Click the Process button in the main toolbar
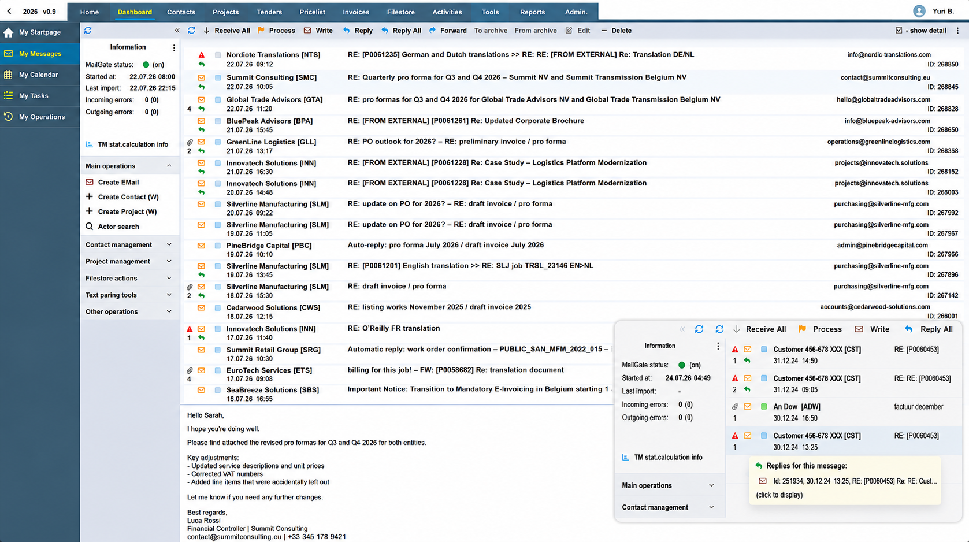This screenshot has height=542, width=969. point(276,31)
